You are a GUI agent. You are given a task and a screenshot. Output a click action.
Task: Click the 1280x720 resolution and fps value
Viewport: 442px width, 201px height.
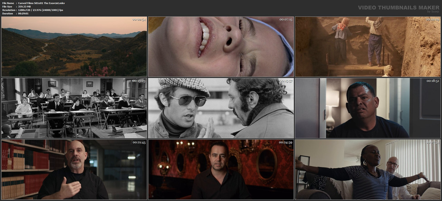pyautogui.click(x=41, y=10)
